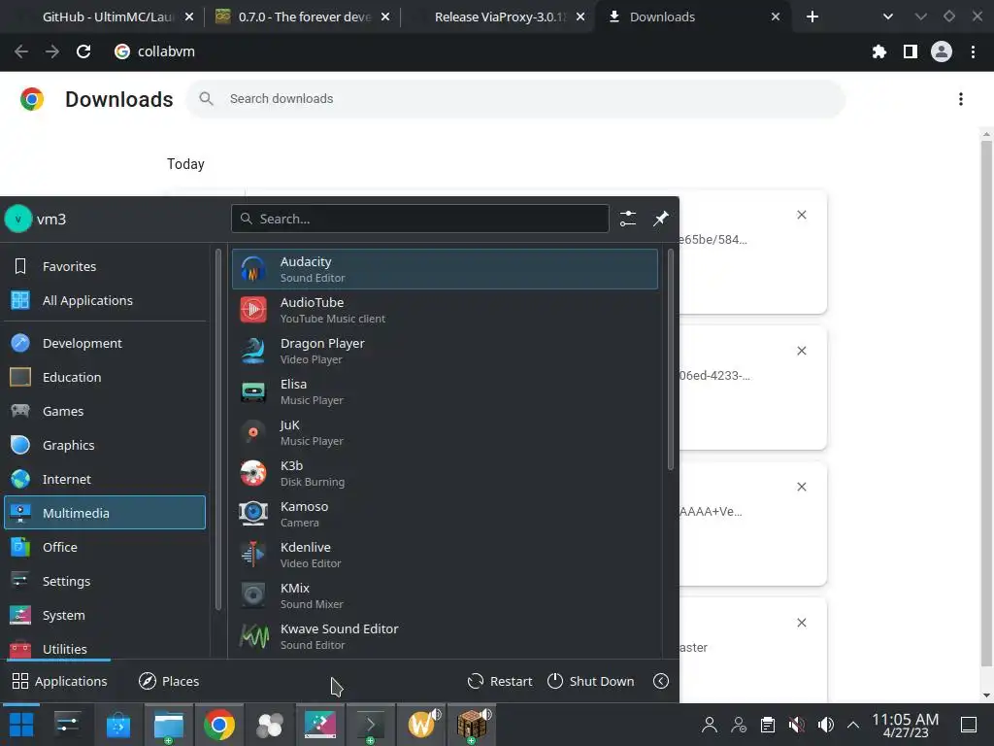Open system settings taskbar icon
This screenshot has width=994, height=746.
(x=67, y=725)
